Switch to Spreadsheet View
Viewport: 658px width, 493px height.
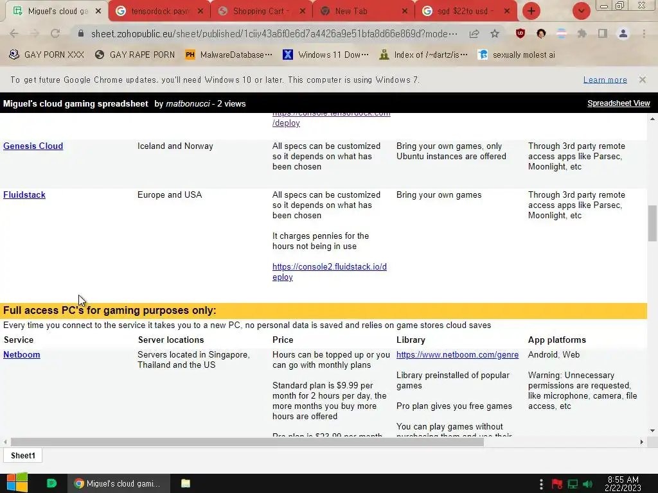click(619, 103)
